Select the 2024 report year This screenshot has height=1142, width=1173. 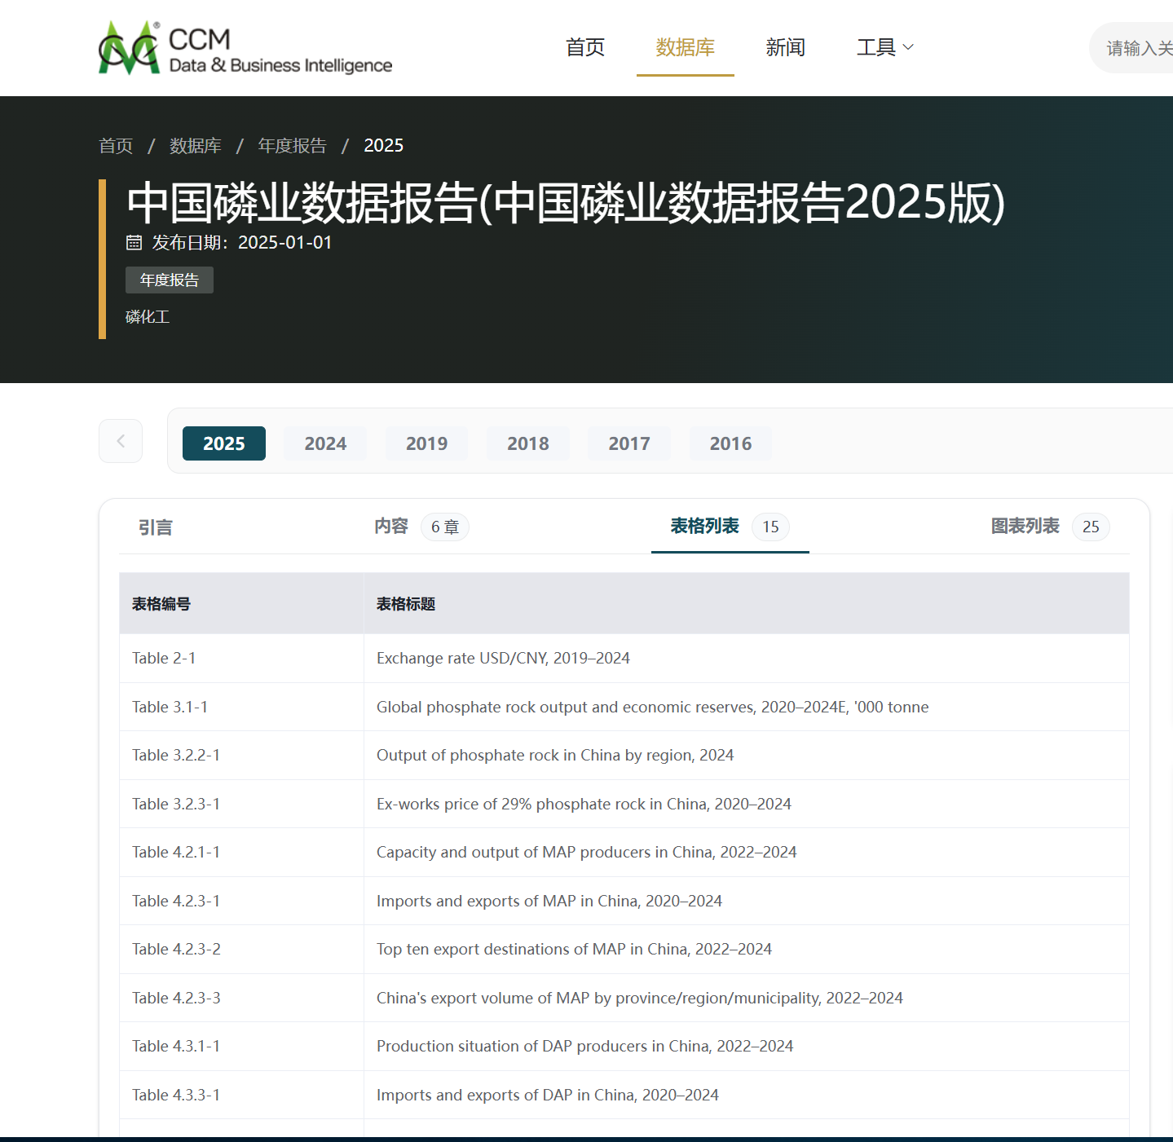point(325,443)
